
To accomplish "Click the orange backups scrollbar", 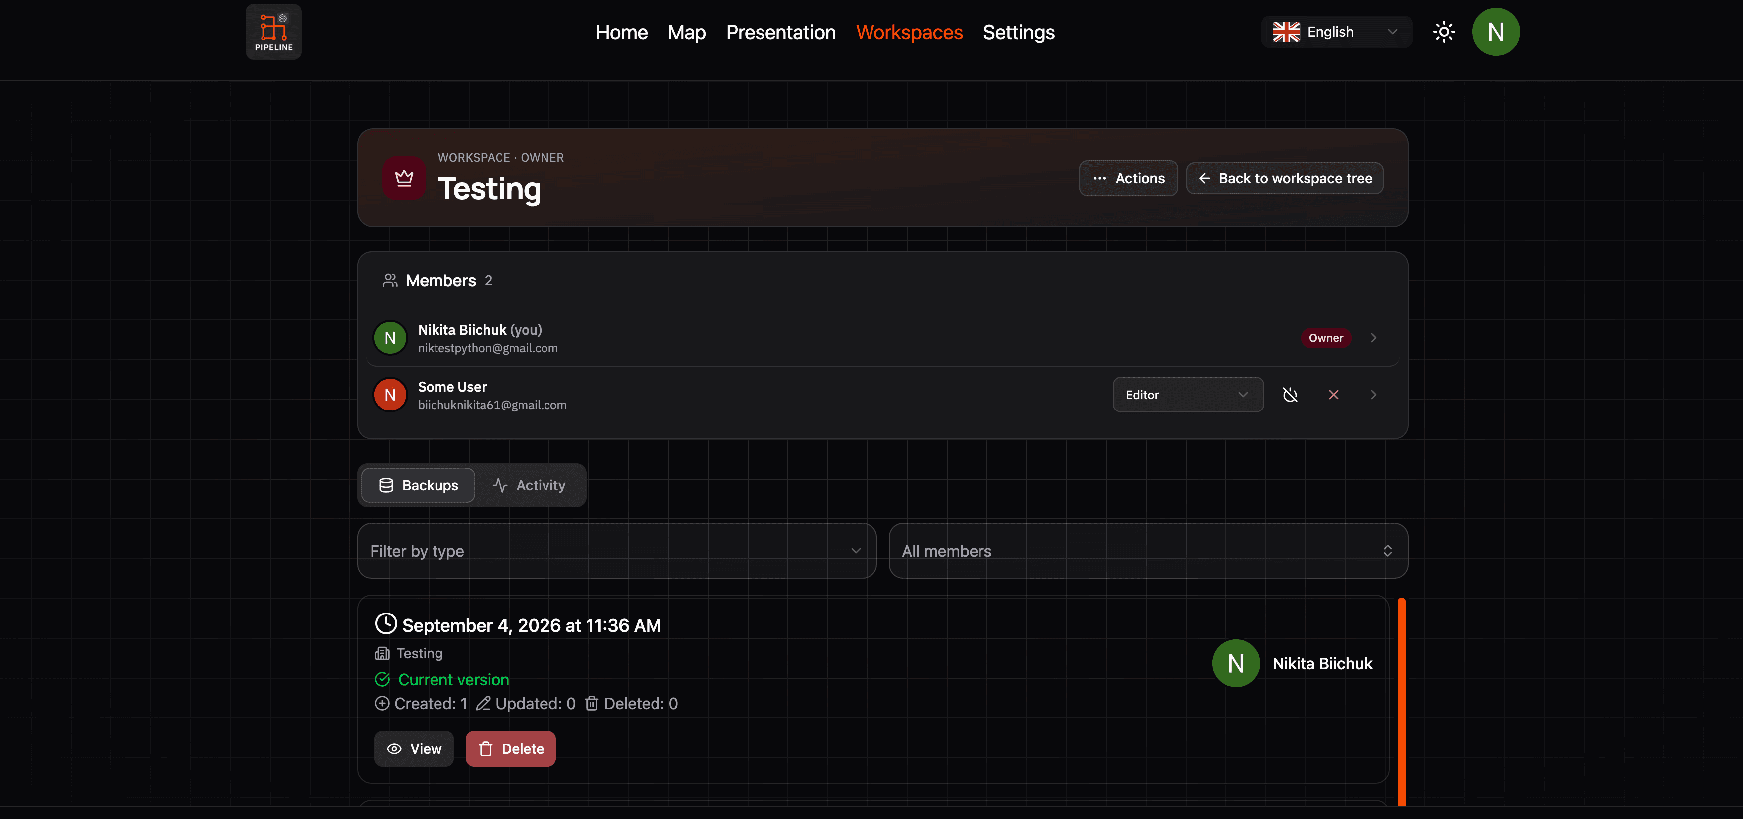I will 1401,701.
